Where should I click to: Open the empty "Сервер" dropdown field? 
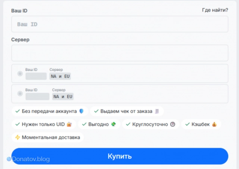click(120, 53)
